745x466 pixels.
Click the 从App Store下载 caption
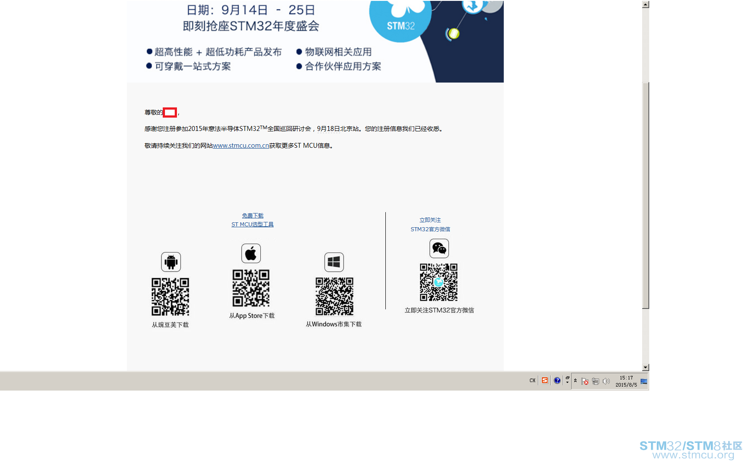252,316
